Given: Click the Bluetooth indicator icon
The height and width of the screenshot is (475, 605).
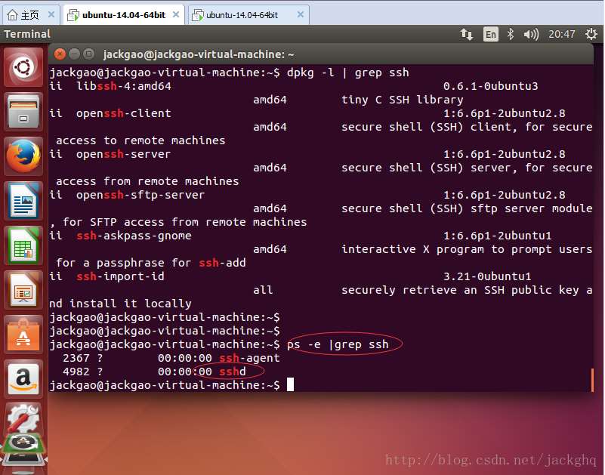Looking at the screenshot, I should 511,34.
